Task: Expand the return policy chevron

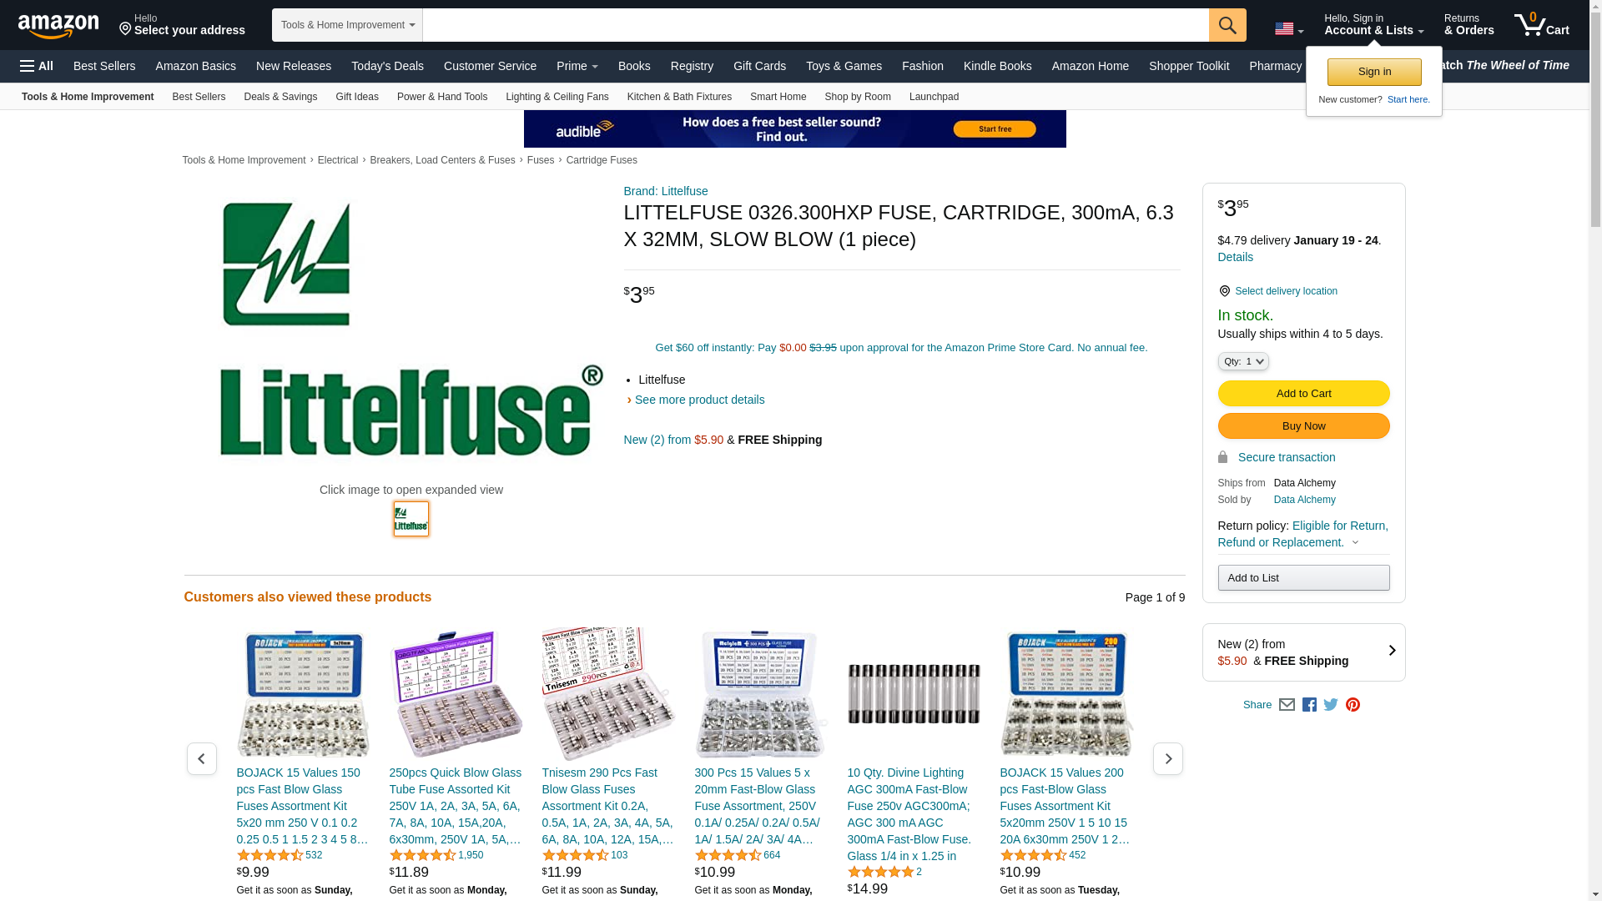Action: pos(1355,543)
